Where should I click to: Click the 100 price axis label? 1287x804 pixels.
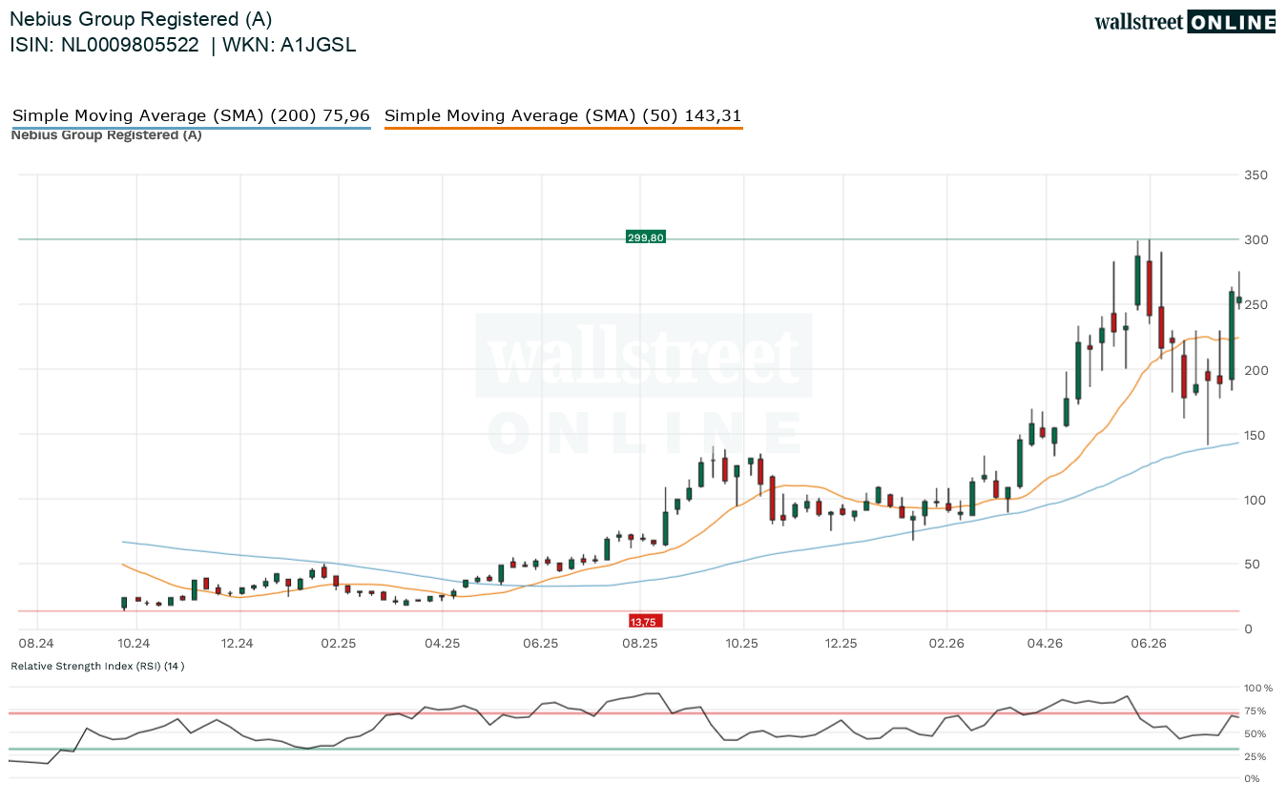click(x=1256, y=500)
